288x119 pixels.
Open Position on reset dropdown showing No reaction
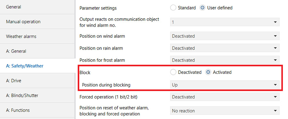click(x=225, y=111)
